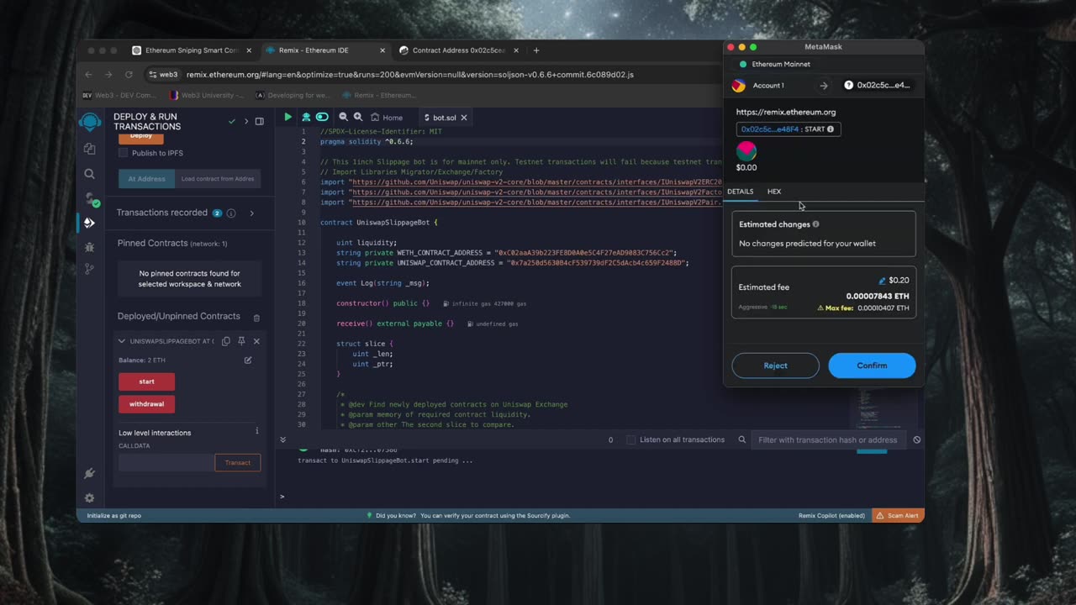Open Remix settings gear icon
1076x605 pixels.
tap(90, 497)
